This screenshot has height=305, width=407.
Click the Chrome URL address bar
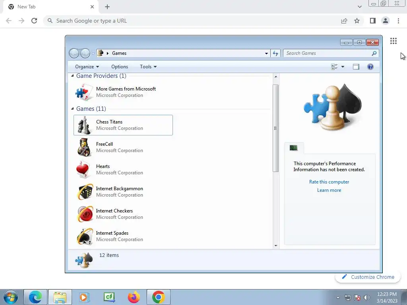coord(192,21)
